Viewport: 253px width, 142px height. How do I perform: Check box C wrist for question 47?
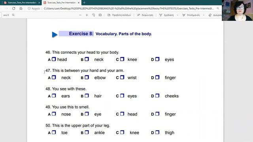[122, 77]
